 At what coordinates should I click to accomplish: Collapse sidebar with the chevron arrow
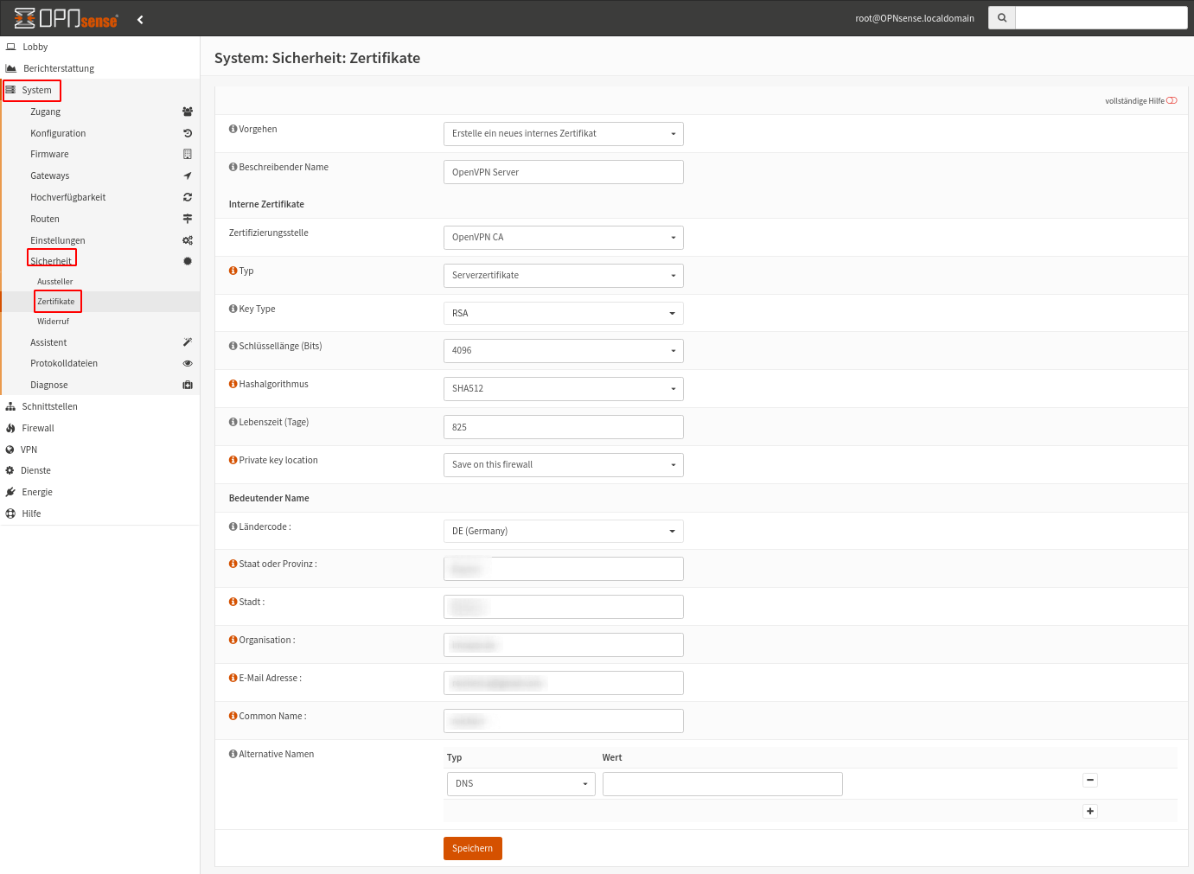tap(140, 19)
